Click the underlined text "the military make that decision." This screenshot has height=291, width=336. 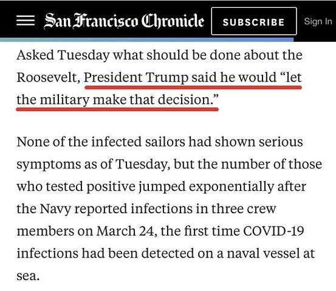point(117,100)
